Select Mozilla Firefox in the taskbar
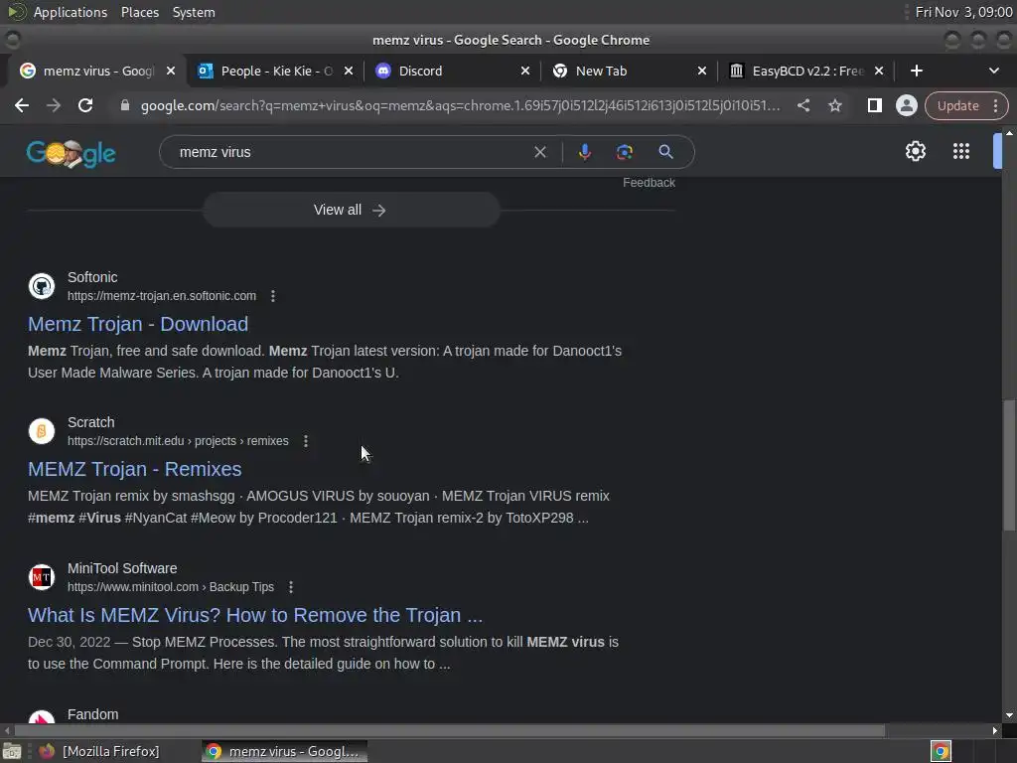Viewport: 1017px width, 763px height. [99, 751]
